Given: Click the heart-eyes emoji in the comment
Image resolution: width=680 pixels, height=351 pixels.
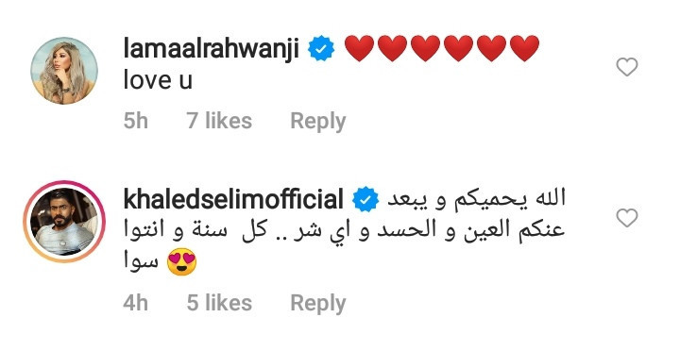Looking at the screenshot, I should click(x=182, y=261).
